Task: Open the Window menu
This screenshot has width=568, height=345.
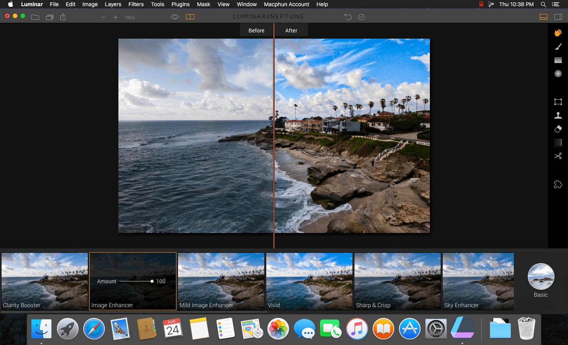Action: click(247, 4)
